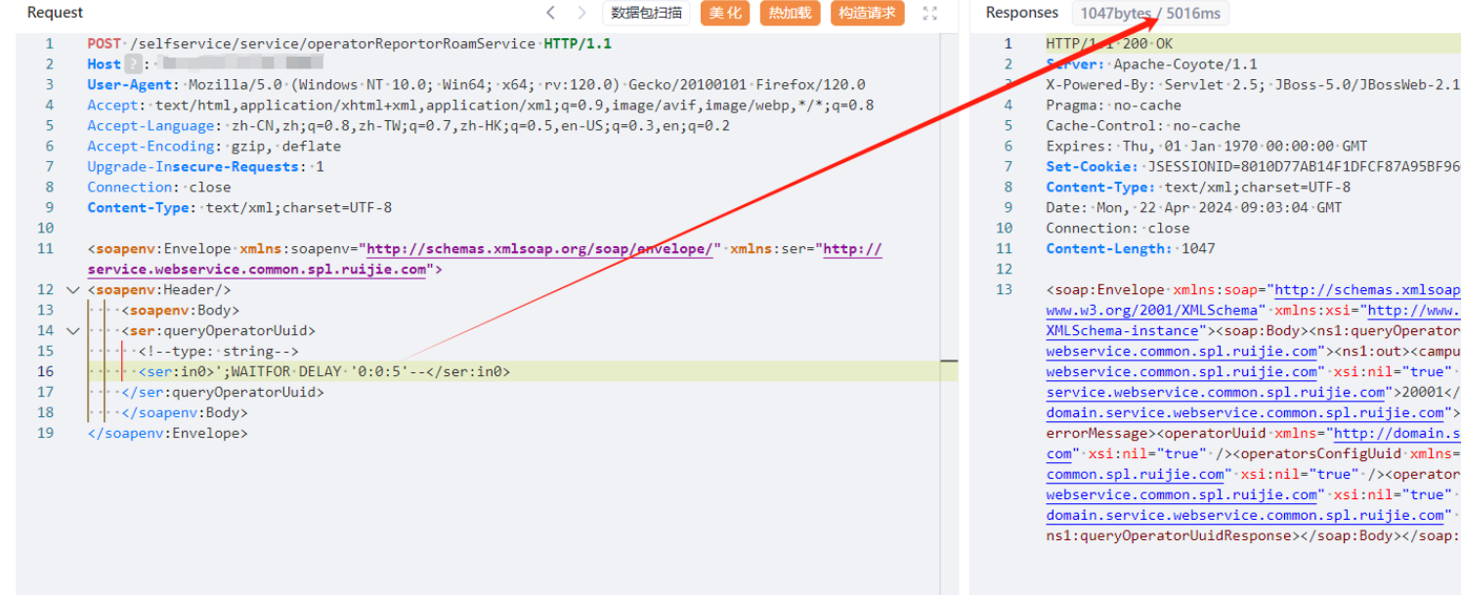
Task: Click the Pragma: no-cache response line
Action: tap(1113, 106)
